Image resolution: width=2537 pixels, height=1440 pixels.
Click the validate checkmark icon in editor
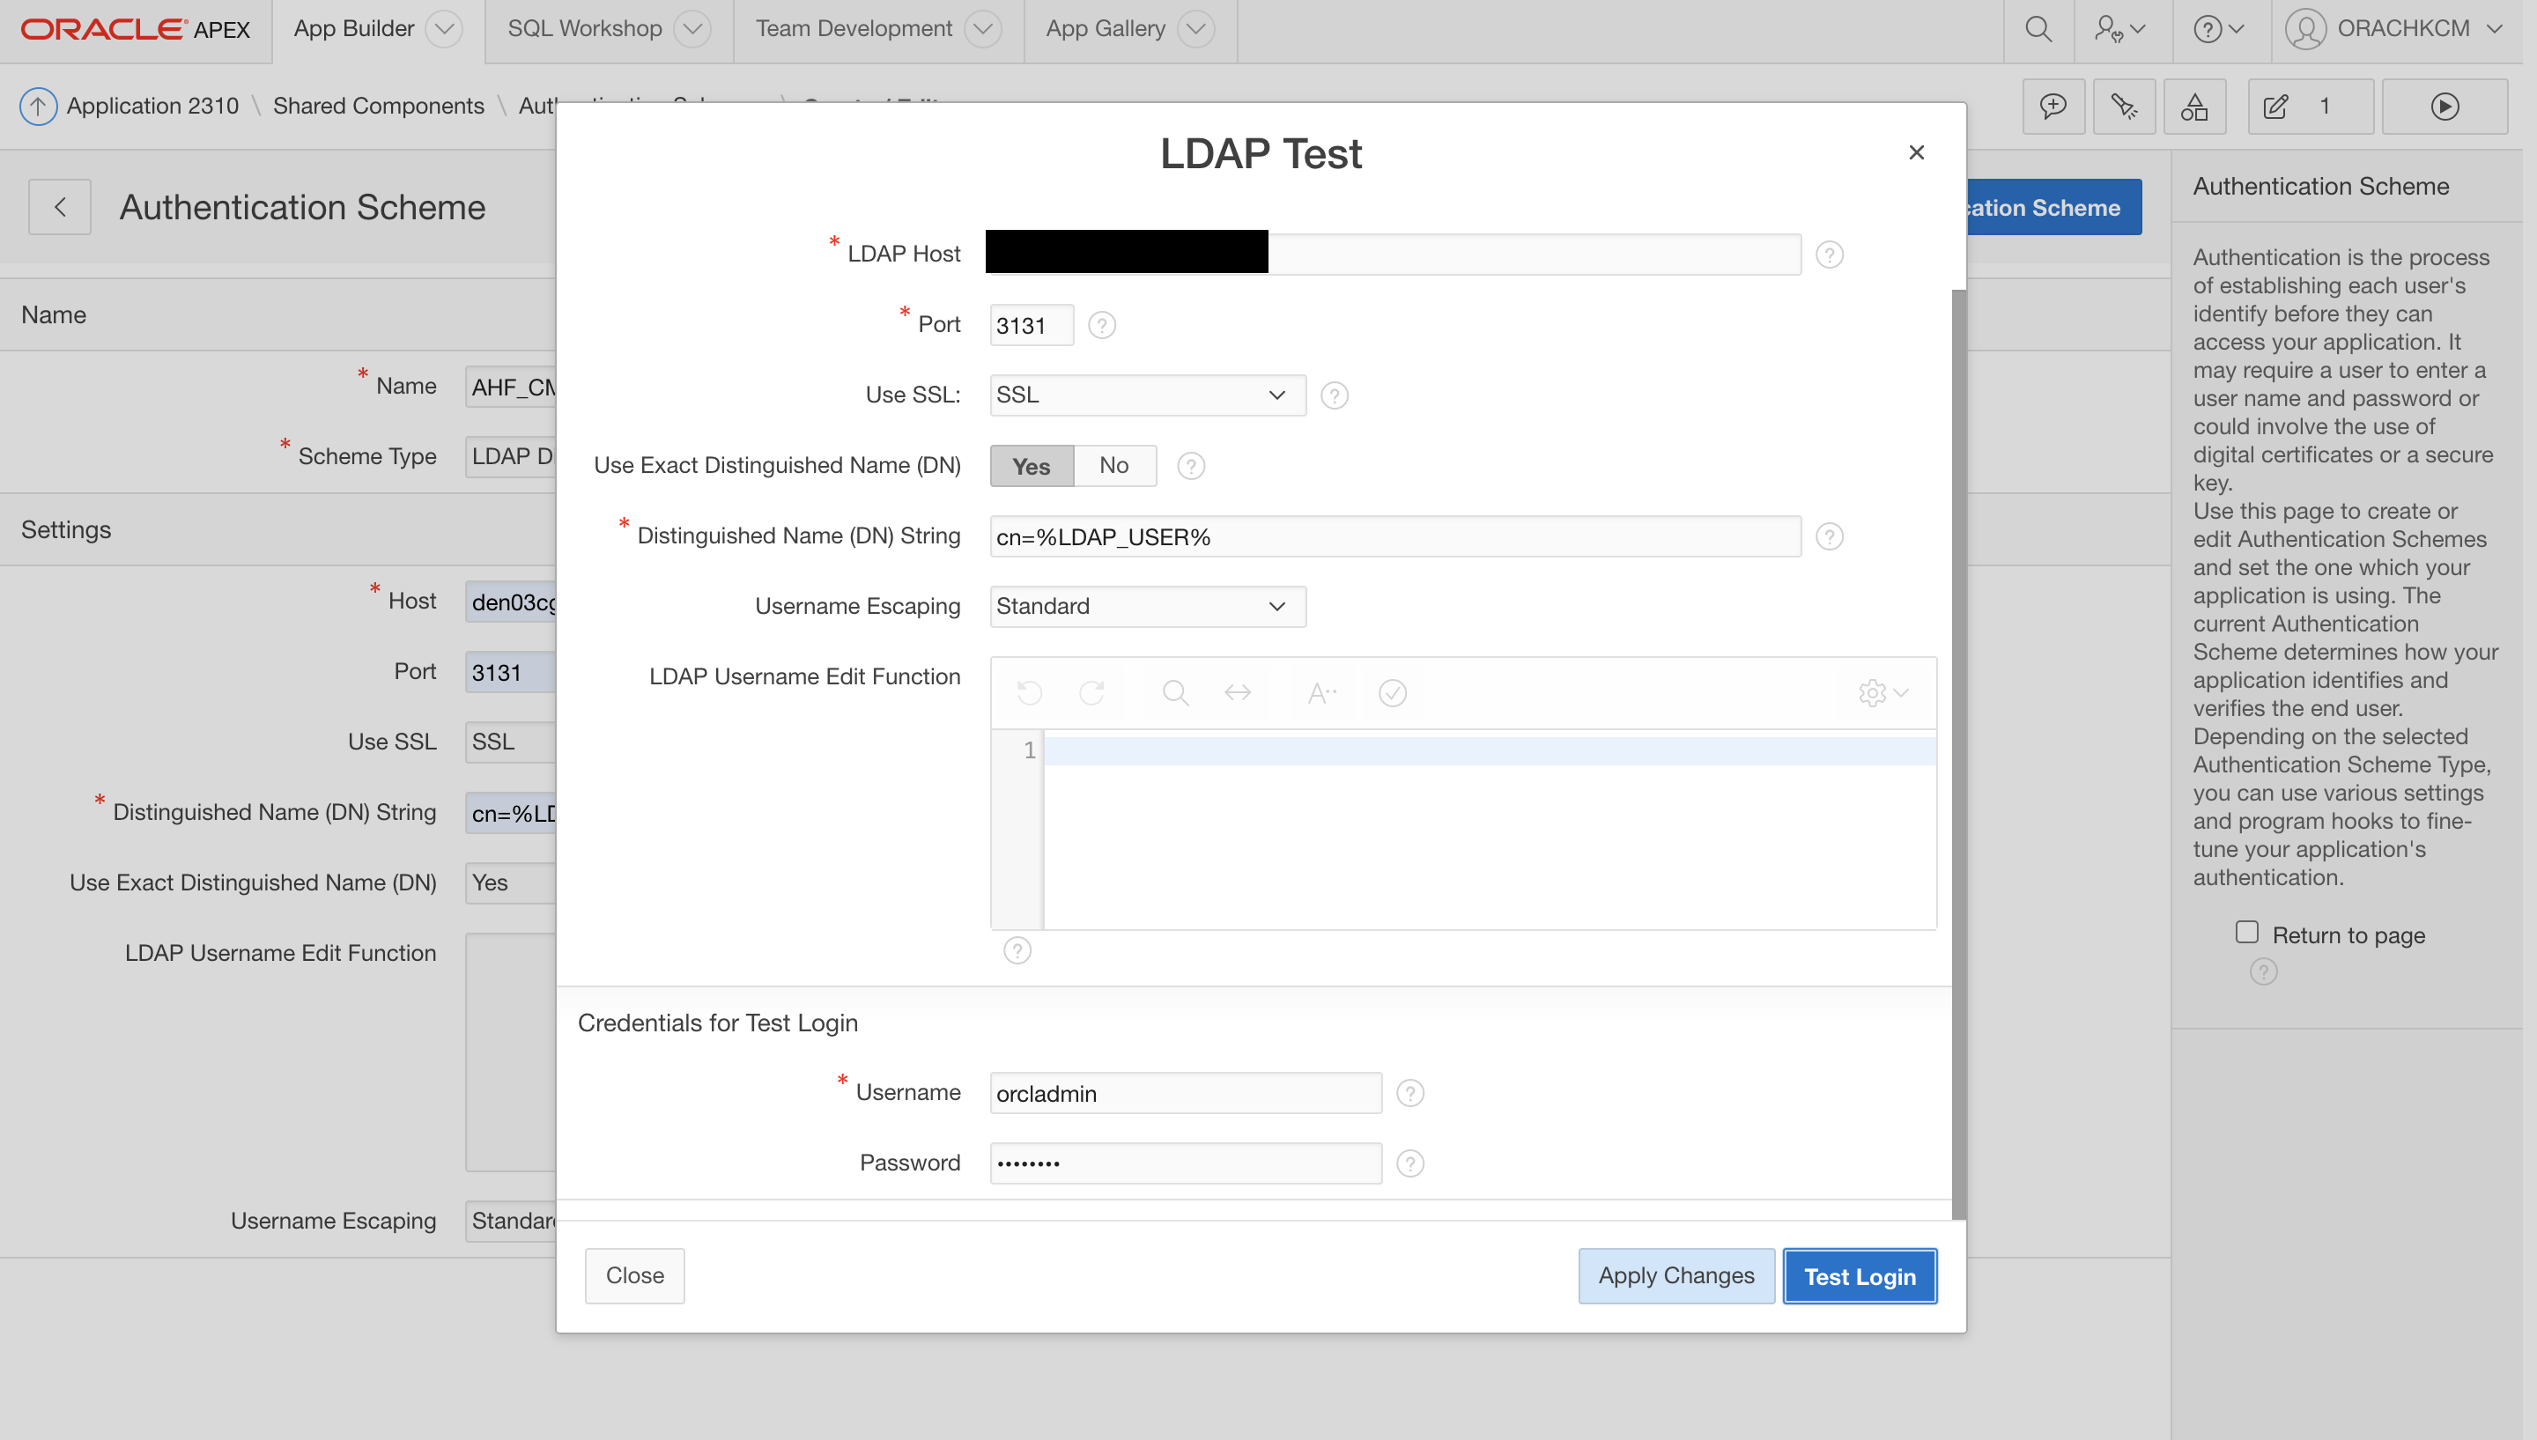point(1393,692)
